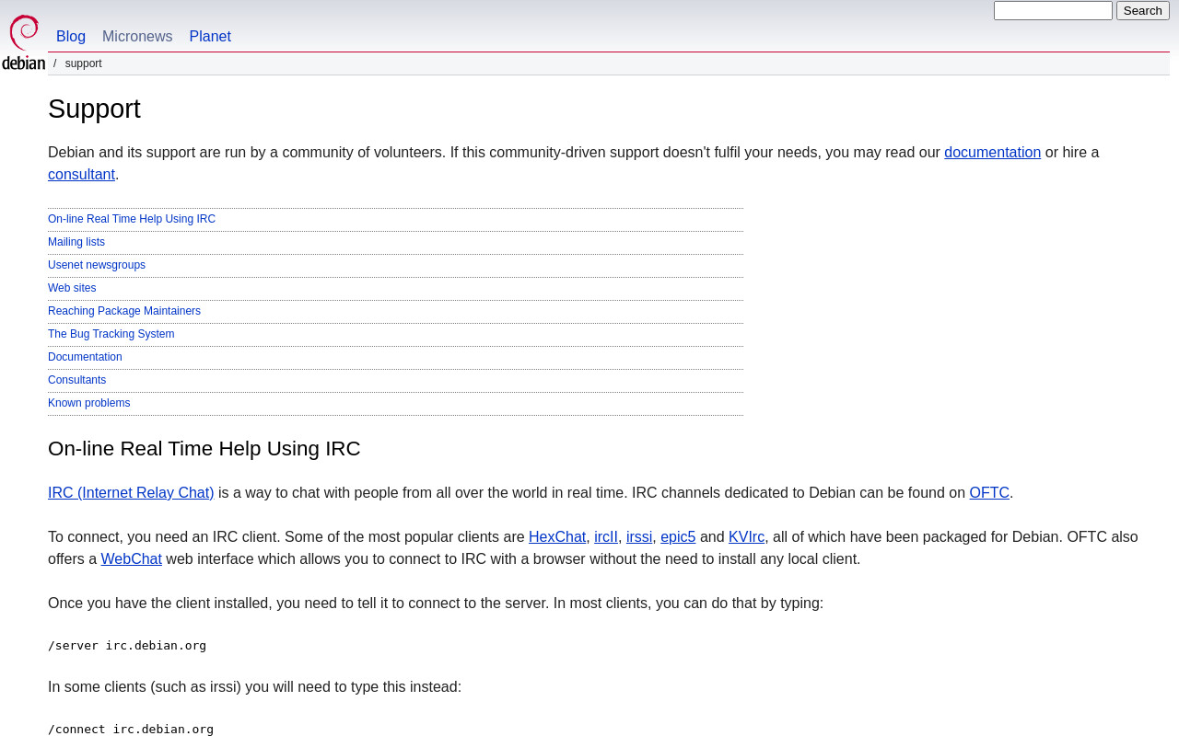This screenshot has height=736, width=1179.
Task: Open the Micronews tab
Action: 137,37
